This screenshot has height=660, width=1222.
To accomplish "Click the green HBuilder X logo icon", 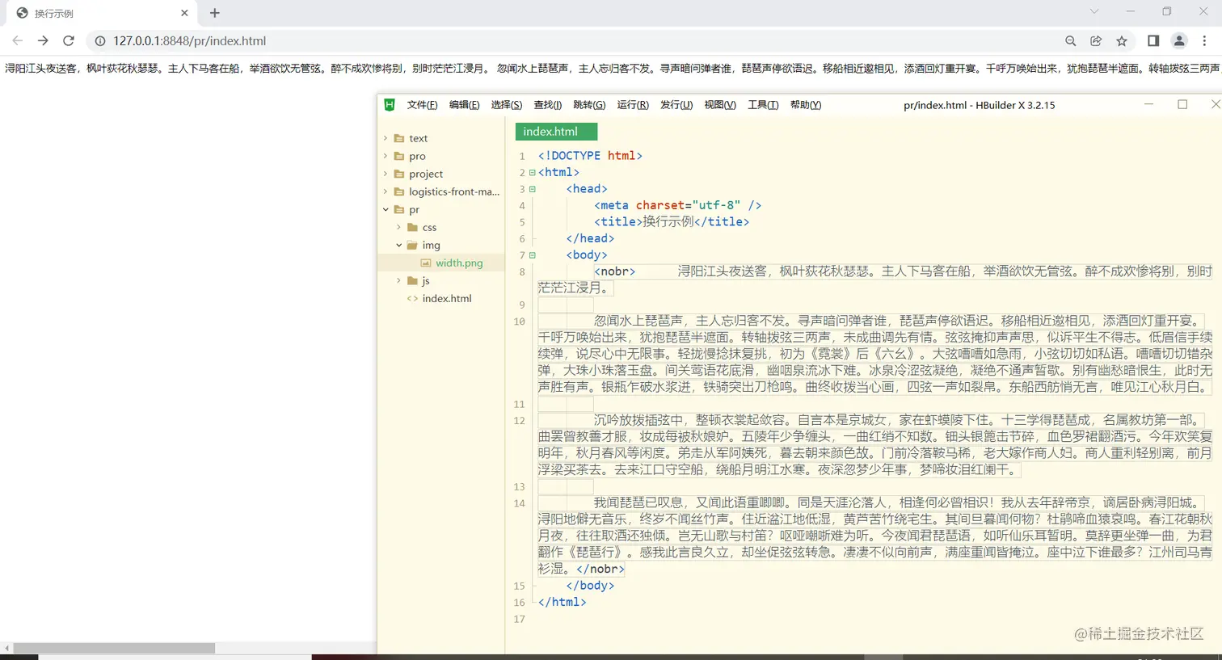I will [x=389, y=104].
